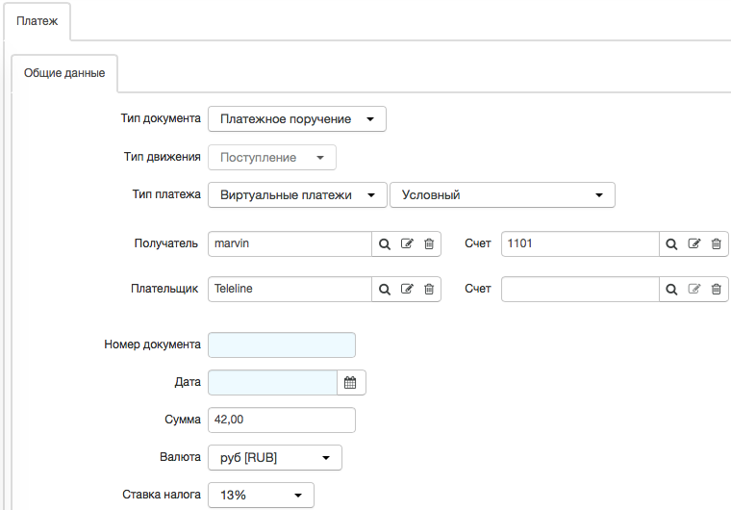The height and width of the screenshot is (510, 731).
Task: Click the Номер документа label
Action: coord(152,344)
